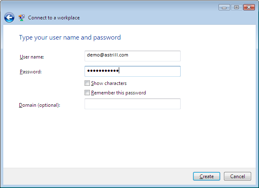Click the Domain (optional) text box
Image resolution: width=259 pixels, height=188 pixels.
tap(132, 104)
